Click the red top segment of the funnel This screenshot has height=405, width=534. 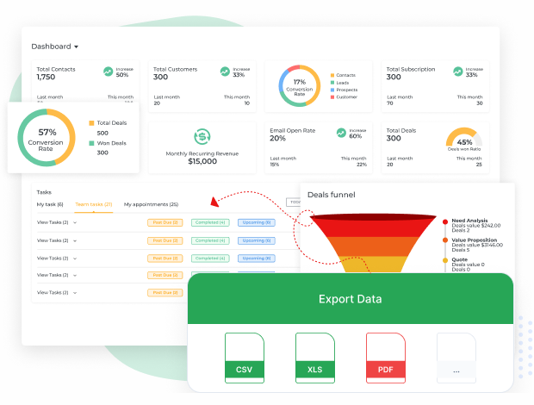373,226
